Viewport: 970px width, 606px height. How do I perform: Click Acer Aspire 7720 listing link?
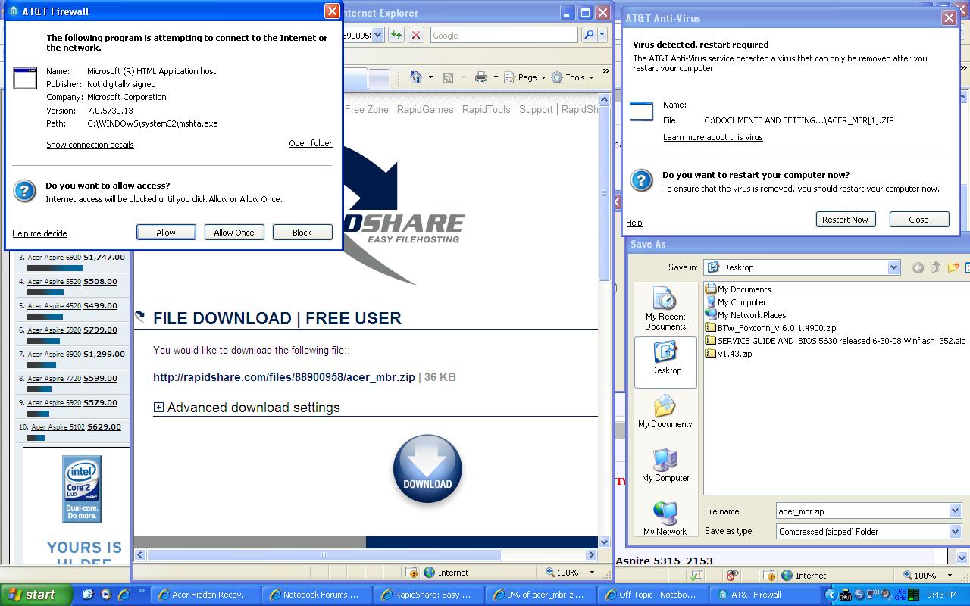[54, 379]
